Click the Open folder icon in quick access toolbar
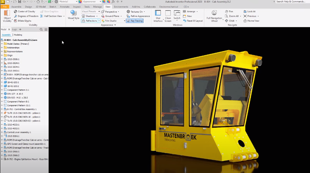 click(x=15, y=2)
